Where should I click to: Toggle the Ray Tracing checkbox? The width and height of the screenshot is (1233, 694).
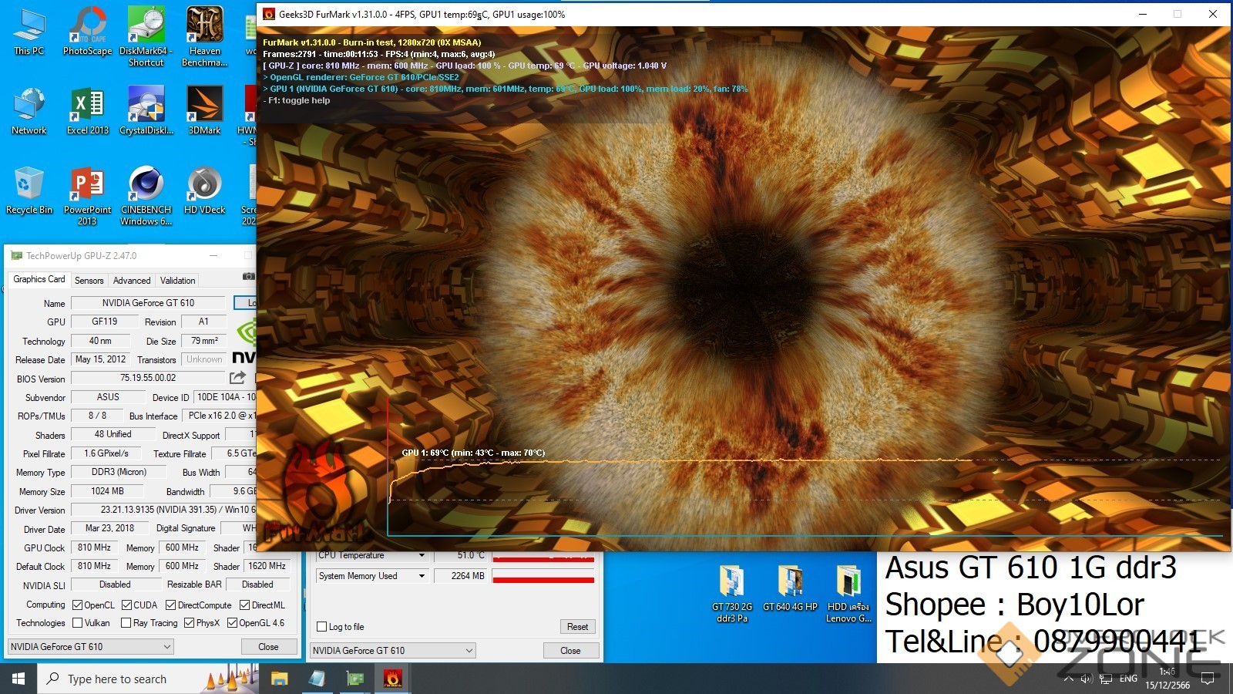coord(126,623)
